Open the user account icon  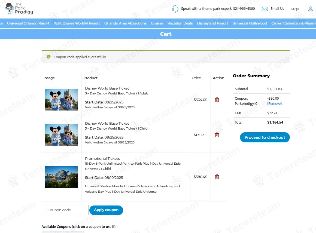click(x=310, y=9)
